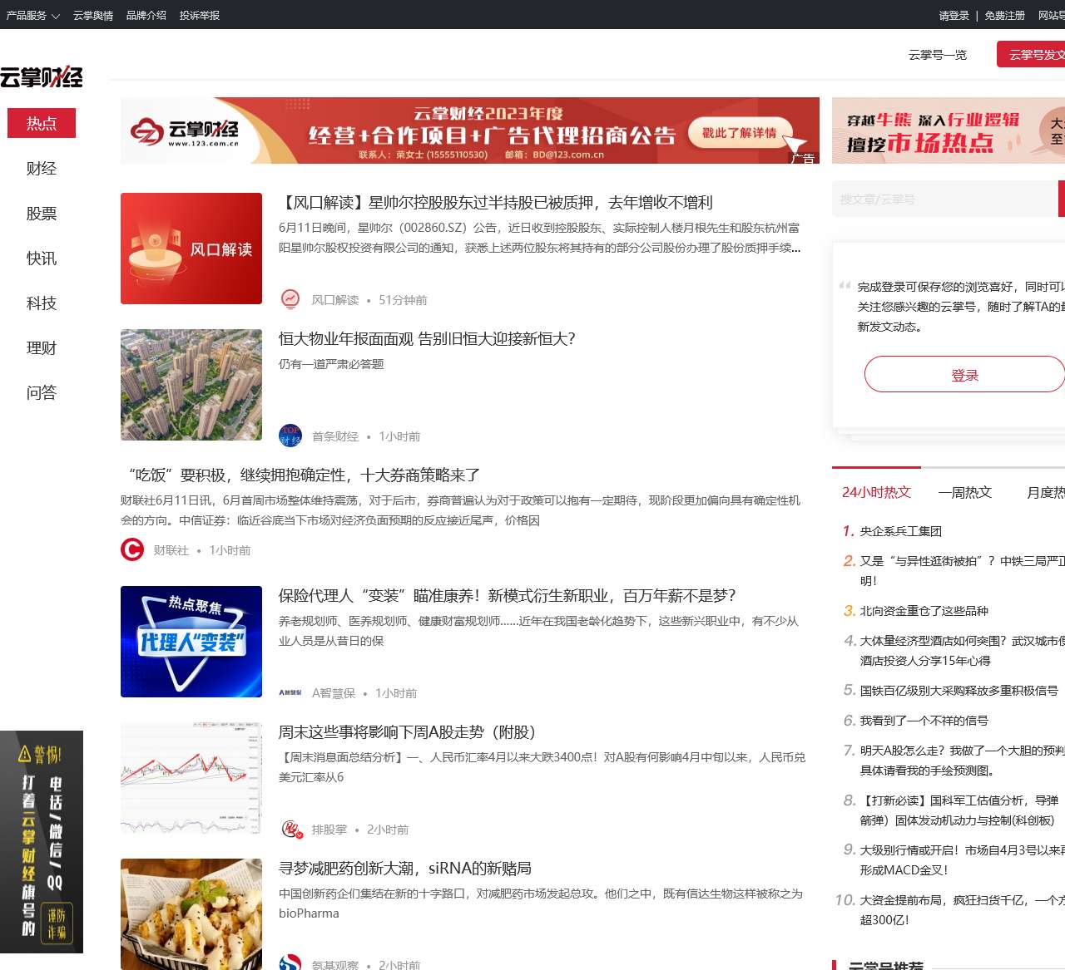Click the 51分钟前 timestamp text
This screenshot has height=970, width=1065.
point(403,300)
